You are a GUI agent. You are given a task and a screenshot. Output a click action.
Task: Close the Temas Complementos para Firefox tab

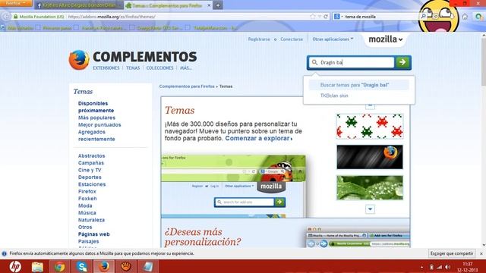tap(209, 5)
